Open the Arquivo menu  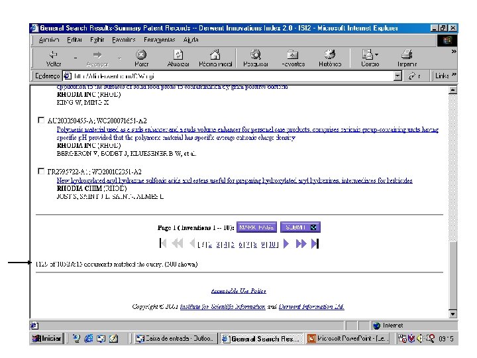point(49,40)
